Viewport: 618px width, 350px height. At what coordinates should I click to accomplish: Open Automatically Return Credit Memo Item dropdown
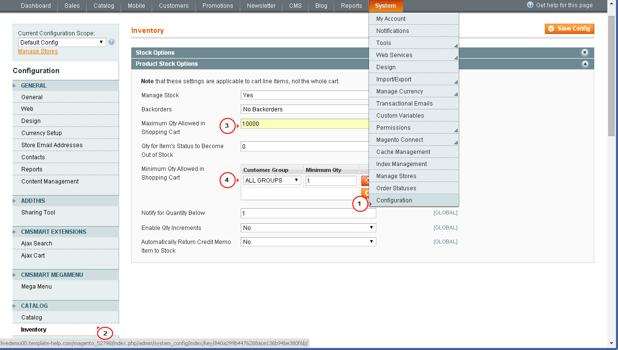pyautogui.click(x=308, y=242)
